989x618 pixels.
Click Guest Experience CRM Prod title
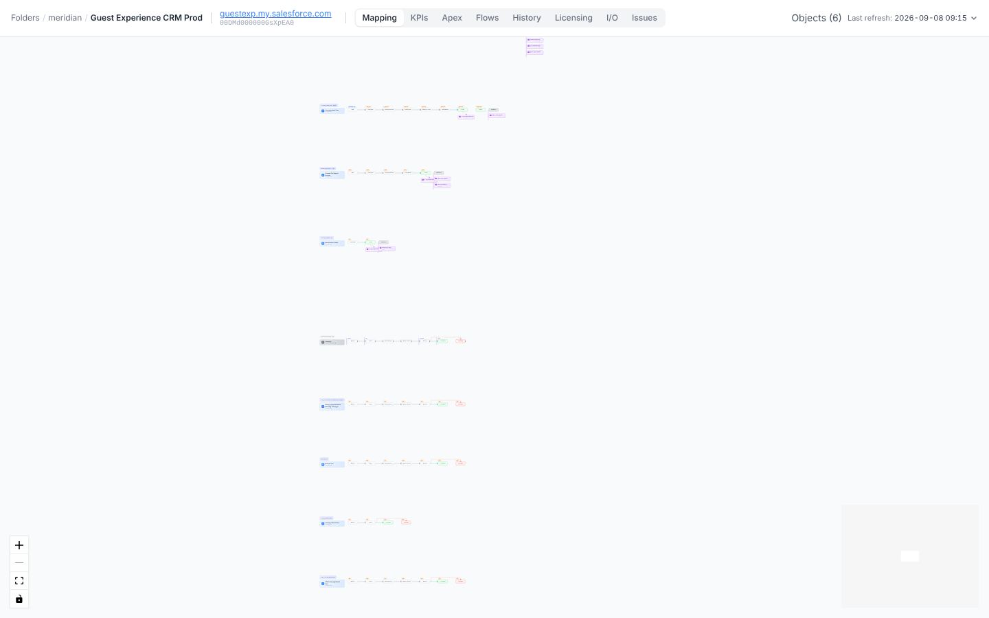(x=146, y=18)
